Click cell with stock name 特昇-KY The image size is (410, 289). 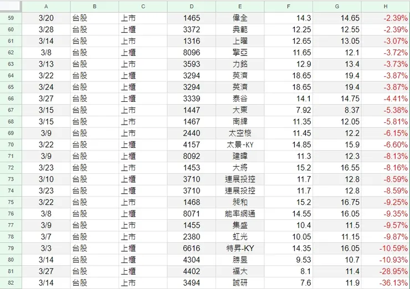tap(240, 248)
